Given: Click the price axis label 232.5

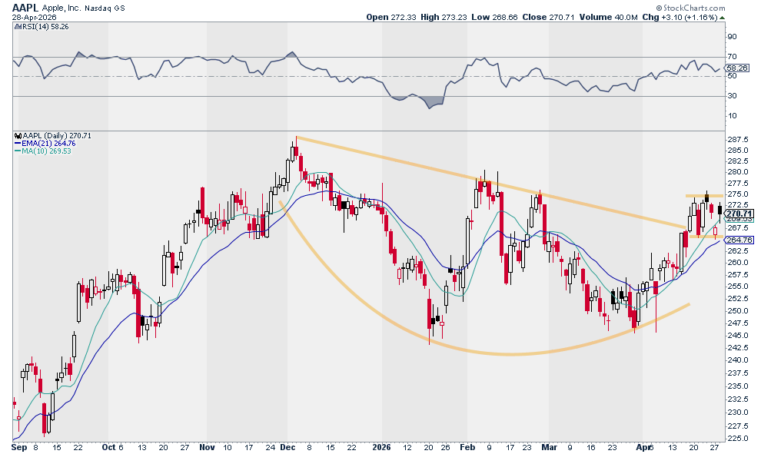Looking at the screenshot, I should pyautogui.click(x=738, y=399).
